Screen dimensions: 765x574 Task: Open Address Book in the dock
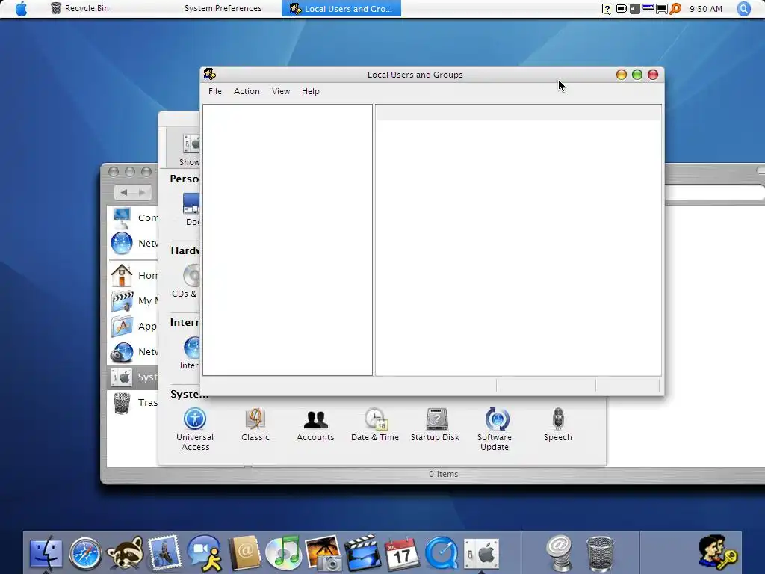(244, 554)
